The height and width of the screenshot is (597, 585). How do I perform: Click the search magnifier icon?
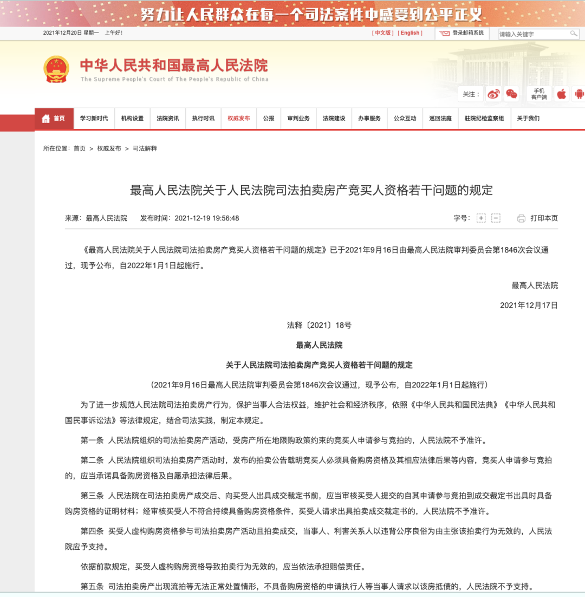[573, 34]
